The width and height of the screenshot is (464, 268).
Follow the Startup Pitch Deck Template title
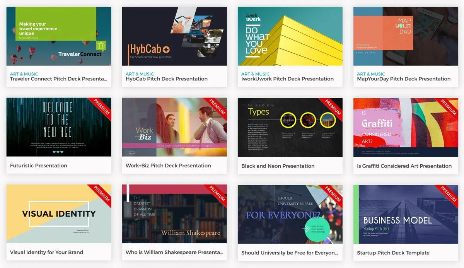tap(393, 253)
